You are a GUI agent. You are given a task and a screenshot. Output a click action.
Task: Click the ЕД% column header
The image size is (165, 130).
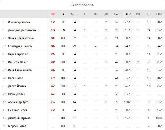pos(159,14)
